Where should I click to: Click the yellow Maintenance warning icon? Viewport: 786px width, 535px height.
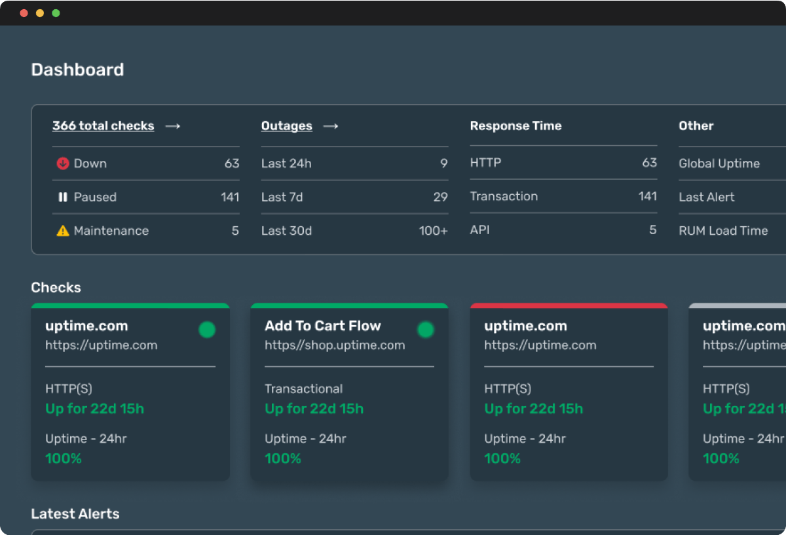tap(62, 231)
